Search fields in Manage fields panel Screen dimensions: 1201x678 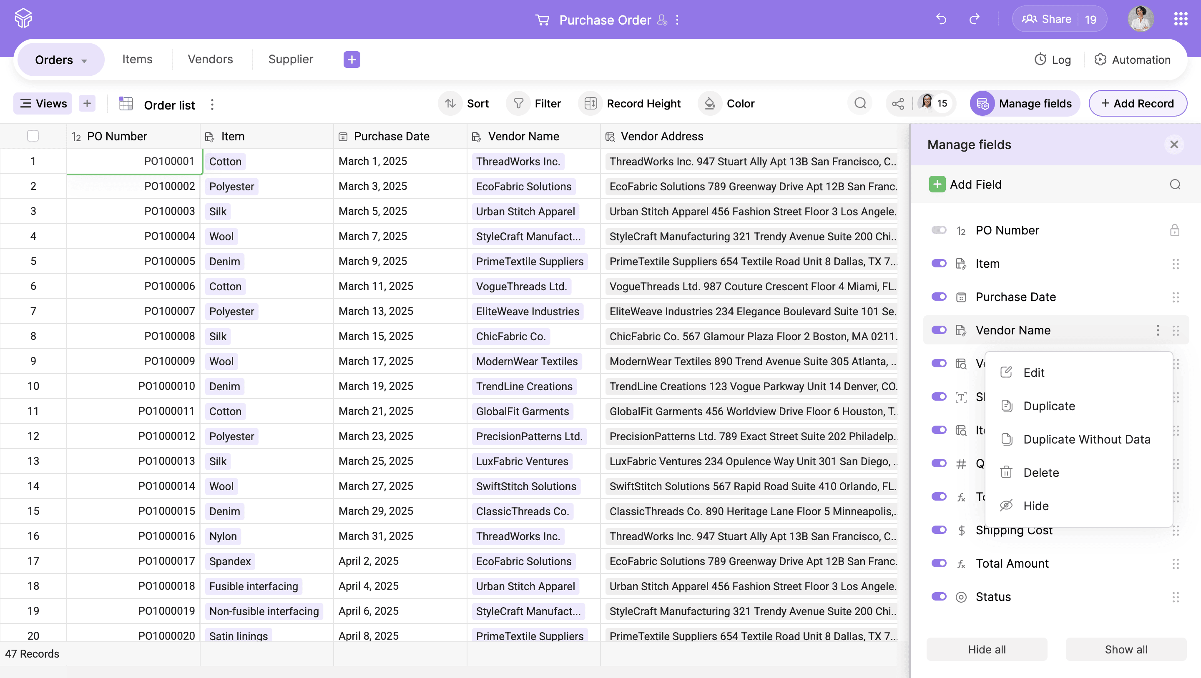(1175, 184)
